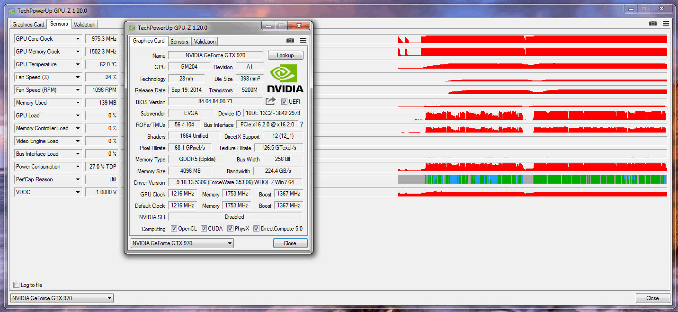Screen dimensions: 678x312
Task: Click GPU-Z app icon in front title bar
Action: coord(132,28)
